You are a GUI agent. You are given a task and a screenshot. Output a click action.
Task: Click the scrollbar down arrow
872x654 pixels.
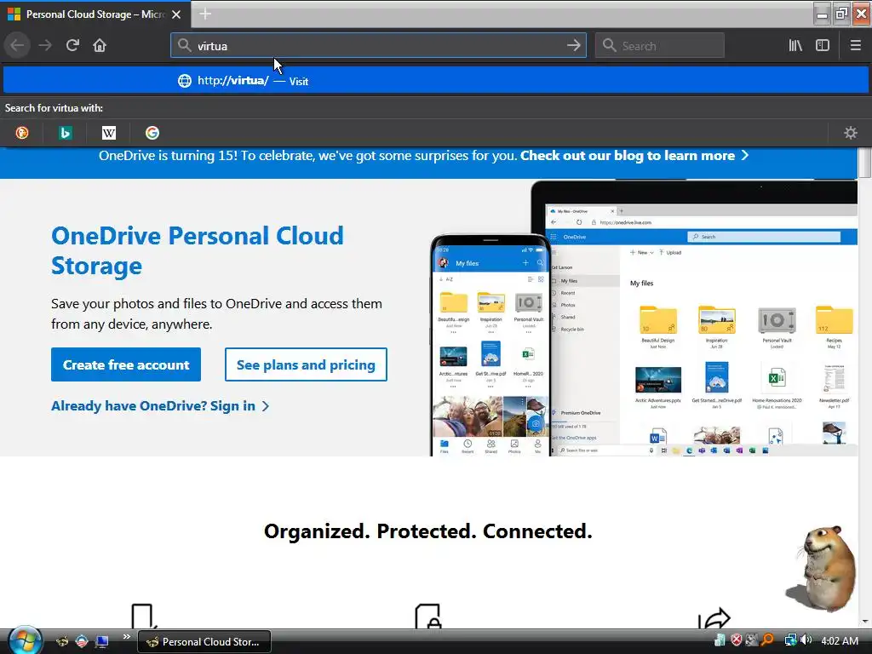(x=864, y=621)
